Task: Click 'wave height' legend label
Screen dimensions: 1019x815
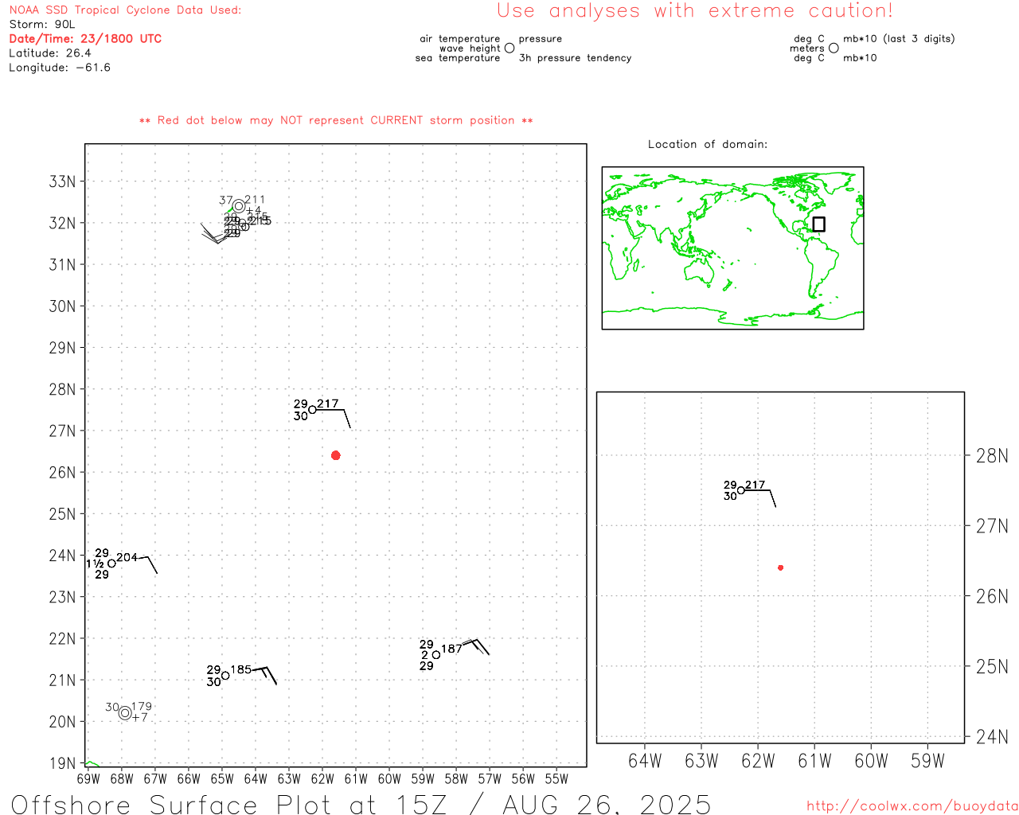Action: (470, 49)
